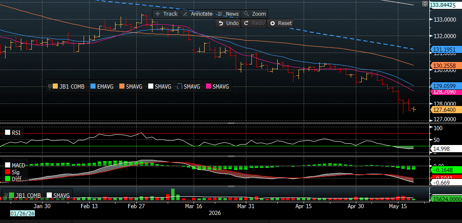
Task: Click the Mar 16 date axis label
Action: (x=194, y=206)
